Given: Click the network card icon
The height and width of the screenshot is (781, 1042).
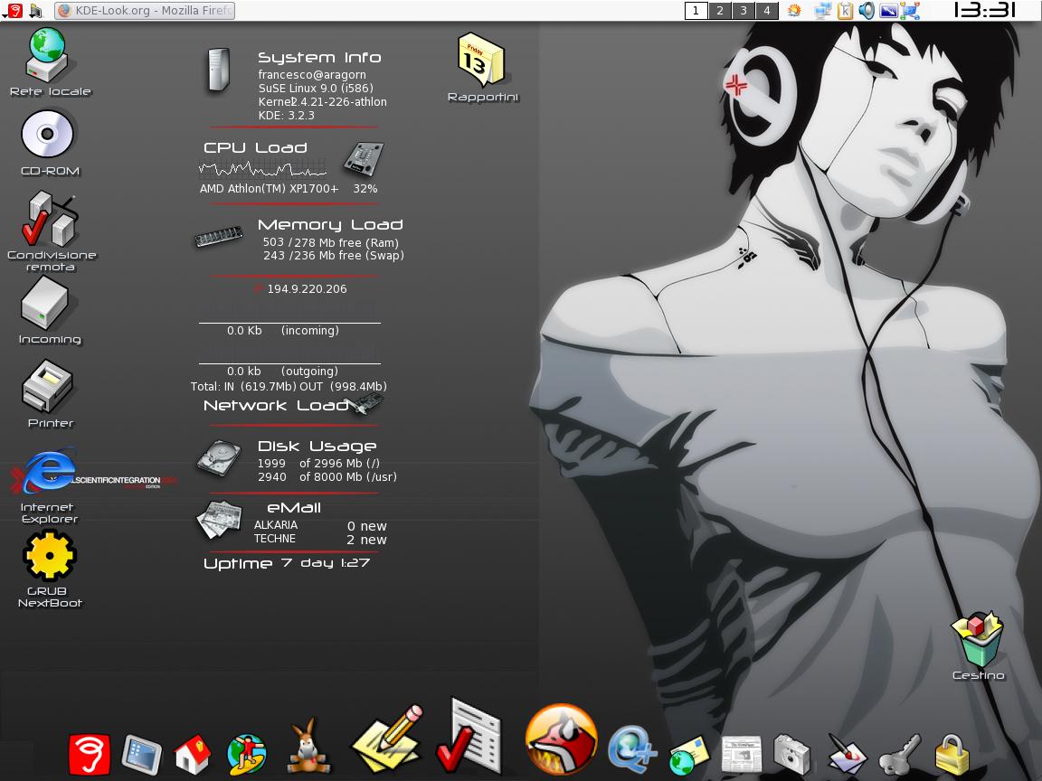Looking at the screenshot, I should 367,403.
